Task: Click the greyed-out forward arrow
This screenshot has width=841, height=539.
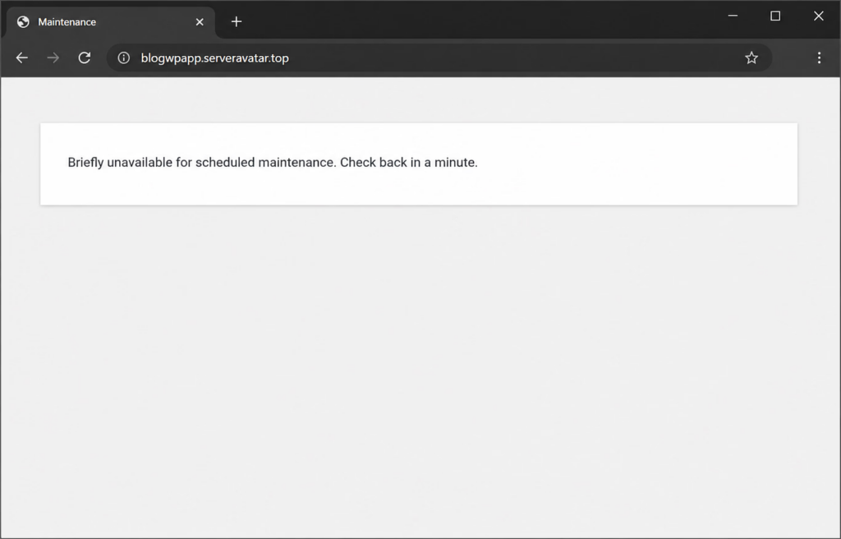Action: coord(53,58)
